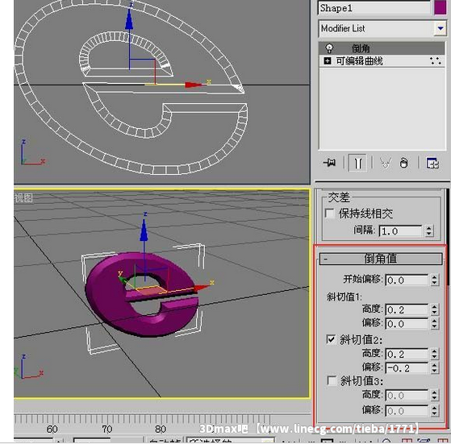This screenshot has width=451, height=444.
Task: Enable the 保持线相交 checkbox
Action: point(330,213)
